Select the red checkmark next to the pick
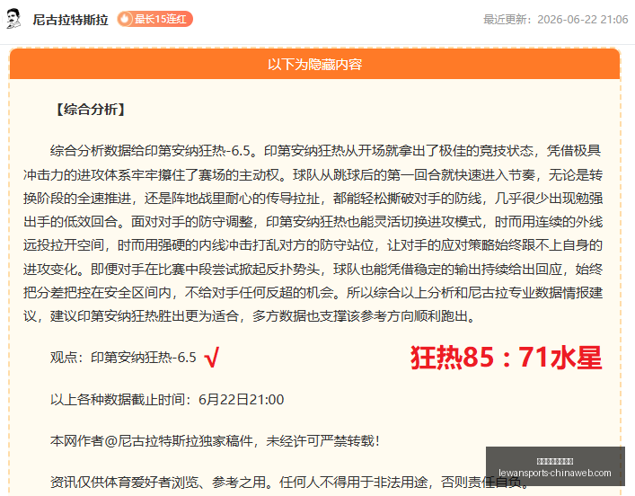 pos(212,357)
